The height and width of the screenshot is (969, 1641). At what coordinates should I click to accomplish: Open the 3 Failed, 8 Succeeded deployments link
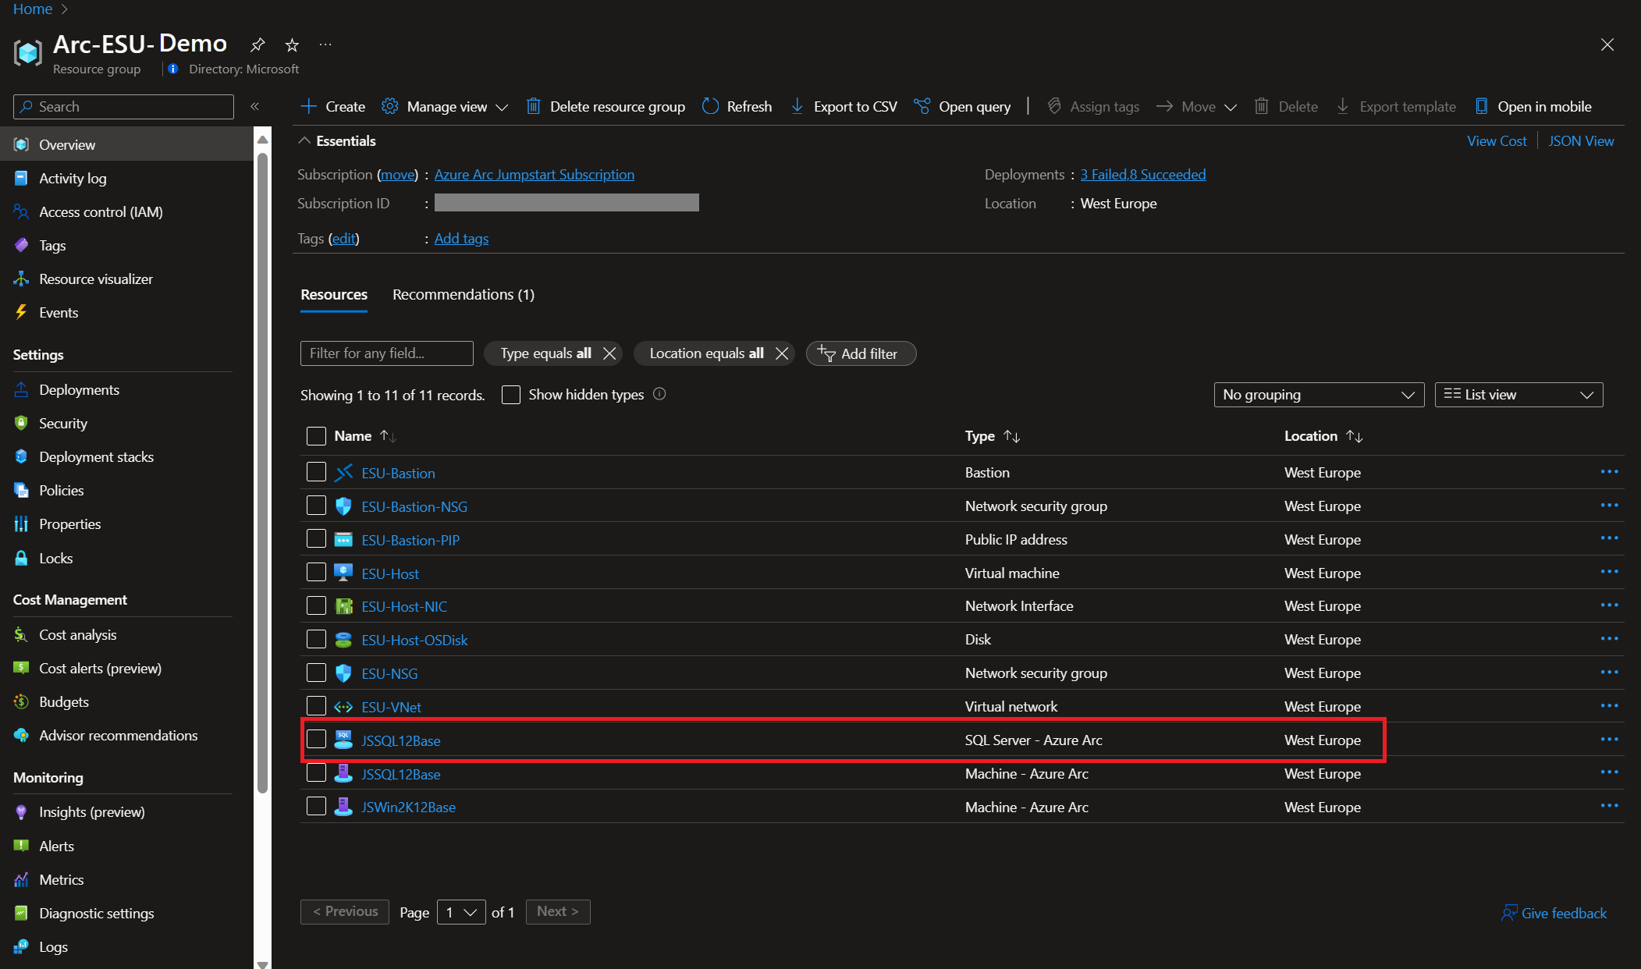pos(1142,174)
